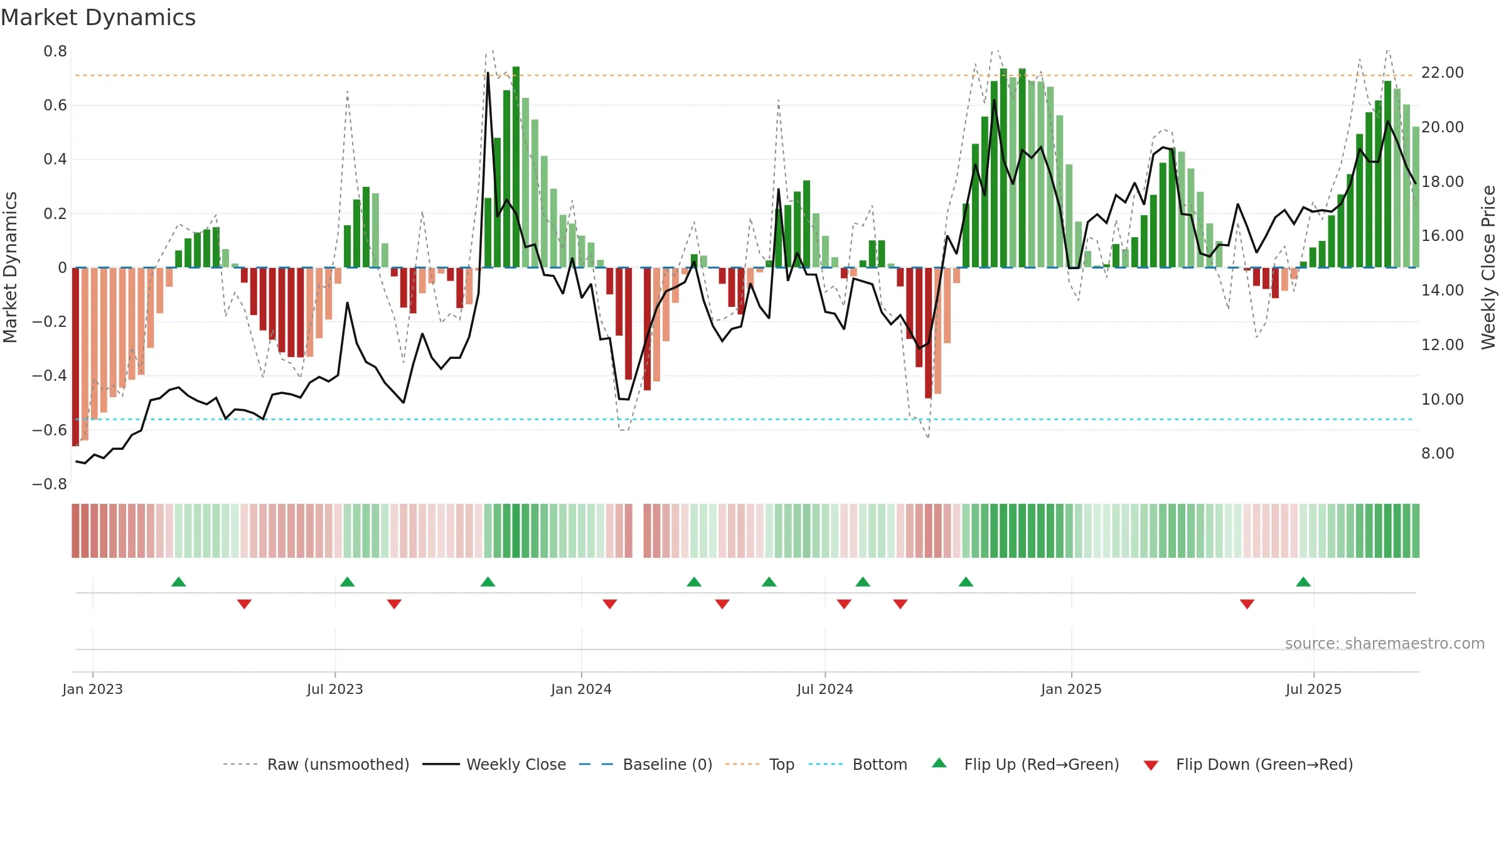The image size is (1506, 847).
Task: Click the 'Jul 2023' x-axis label
Action: [x=335, y=689]
